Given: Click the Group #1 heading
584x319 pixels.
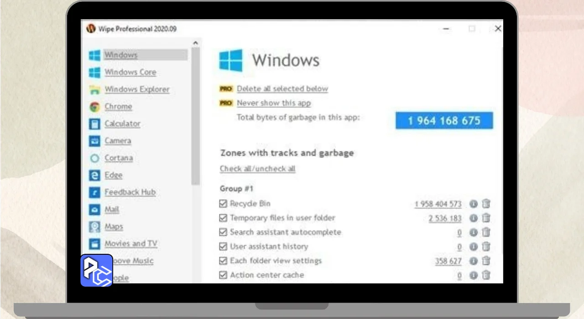Looking at the screenshot, I should pyautogui.click(x=236, y=189).
